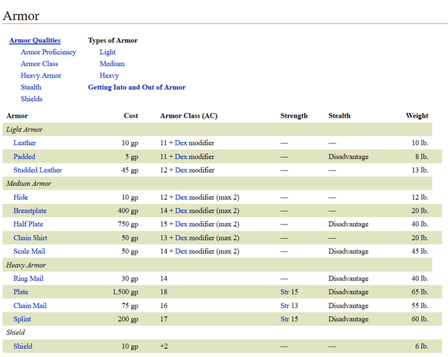Go to Heavy armor types link

pyautogui.click(x=109, y=76)
